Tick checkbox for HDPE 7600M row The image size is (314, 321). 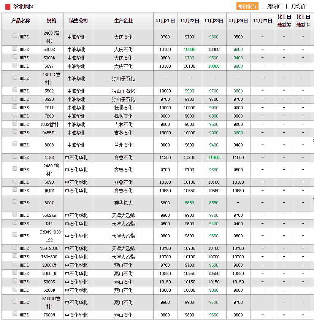click(x=15, y=314)
